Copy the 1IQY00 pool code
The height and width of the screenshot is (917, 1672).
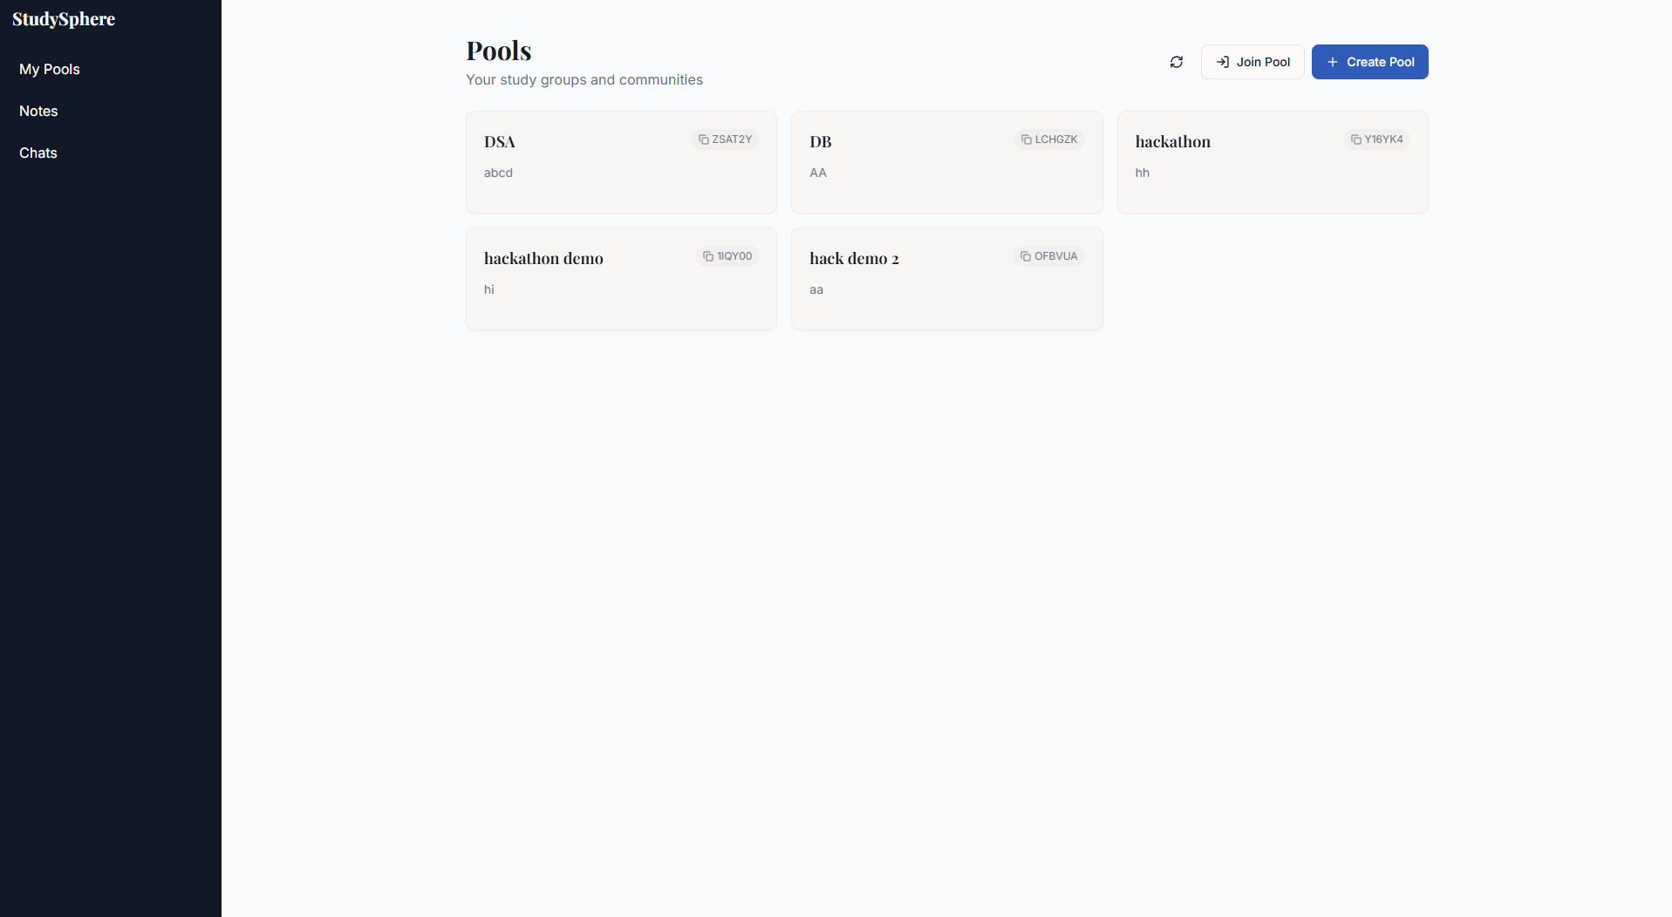point(727,256)
